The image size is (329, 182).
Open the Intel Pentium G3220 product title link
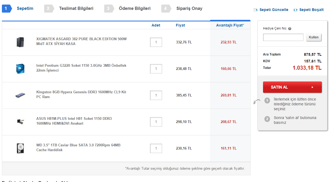(x=81, y=68)
